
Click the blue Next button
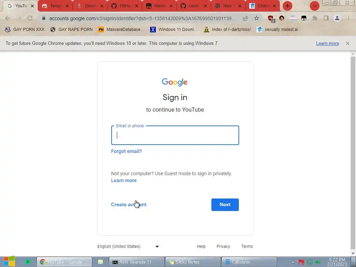click(x=225, y=204)
